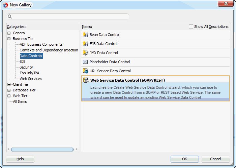Image resolution: width=236 pixels, height=168 pixels.
Task: Choose EJB Data Control item
Action: click(155, 44)
